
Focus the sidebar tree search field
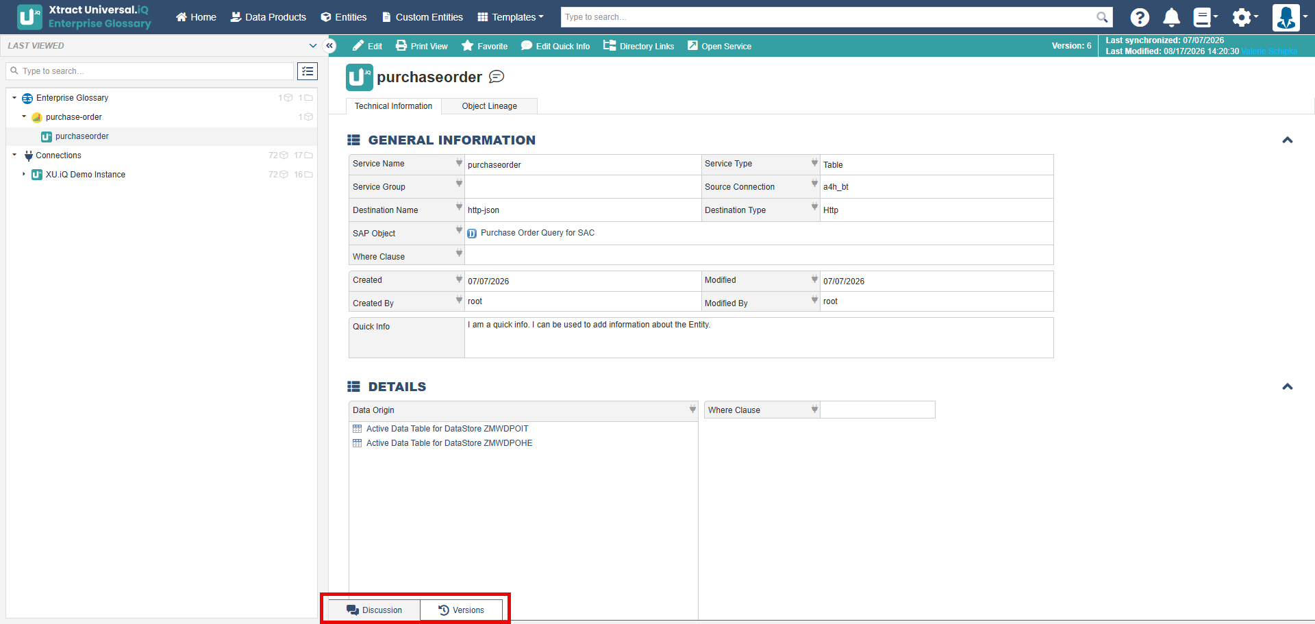[150, 71]
